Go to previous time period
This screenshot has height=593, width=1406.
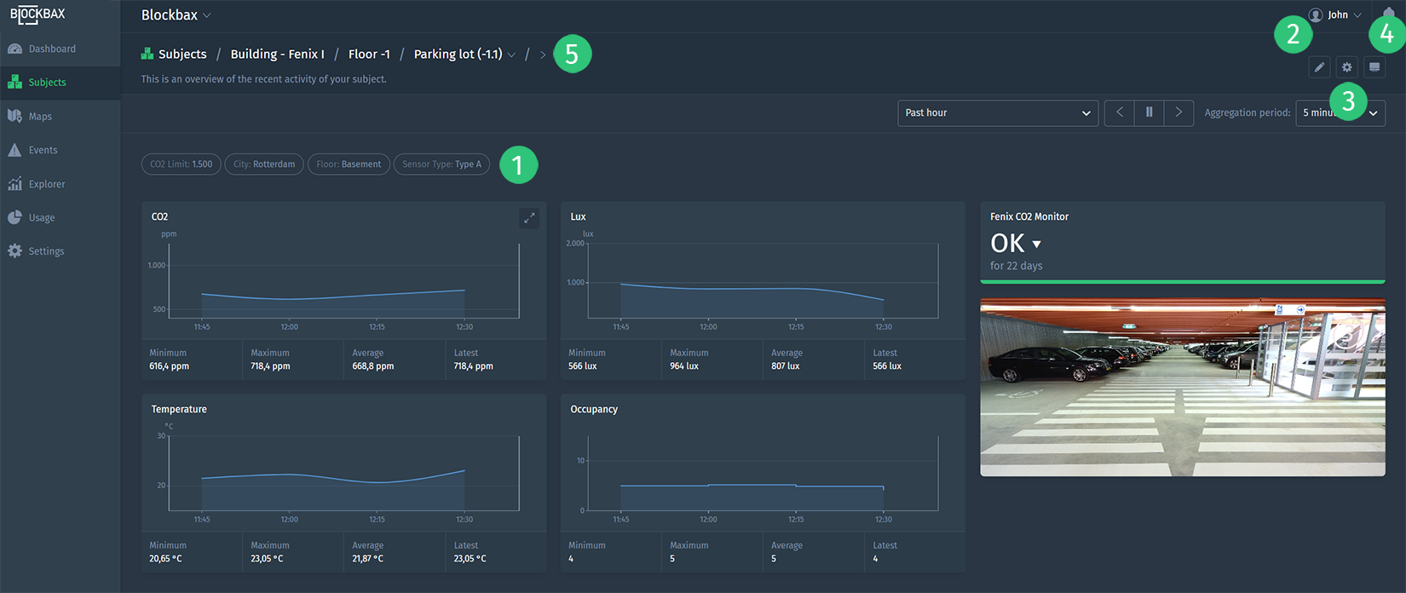(1119, 112)
